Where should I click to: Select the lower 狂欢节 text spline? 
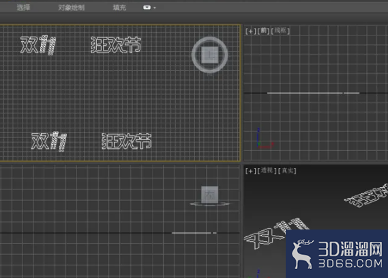[x=127, y=141]
